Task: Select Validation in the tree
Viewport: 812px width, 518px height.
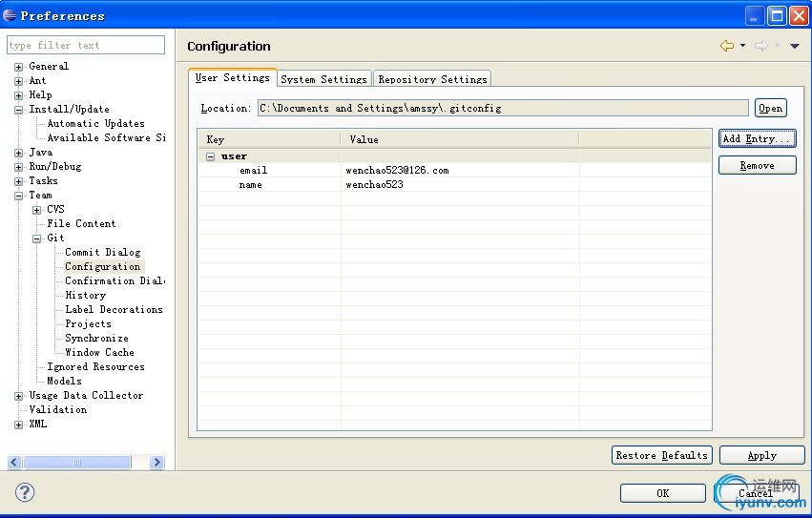Action: (x=58, y=410)
